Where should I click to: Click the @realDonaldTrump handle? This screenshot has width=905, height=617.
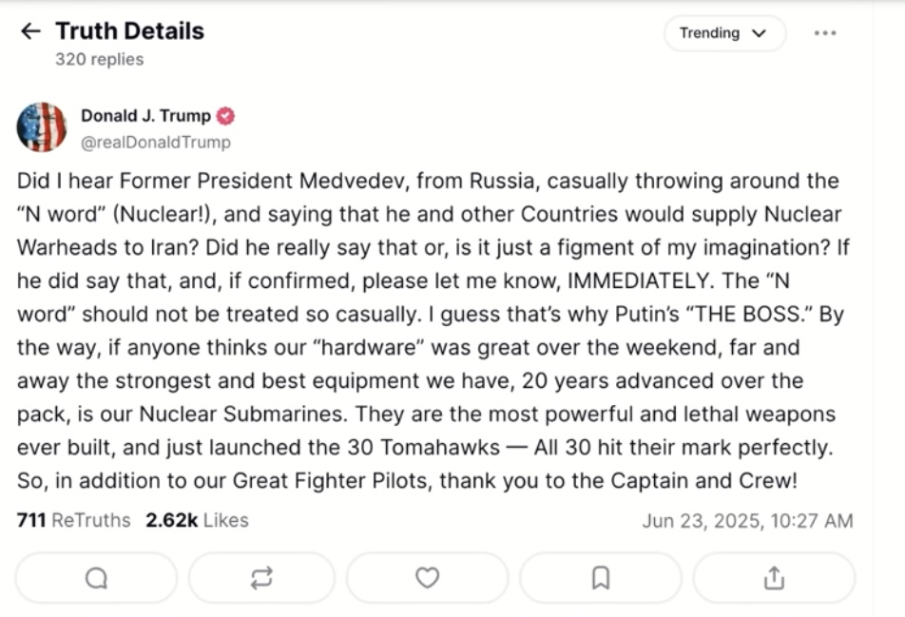click(155, 143)
